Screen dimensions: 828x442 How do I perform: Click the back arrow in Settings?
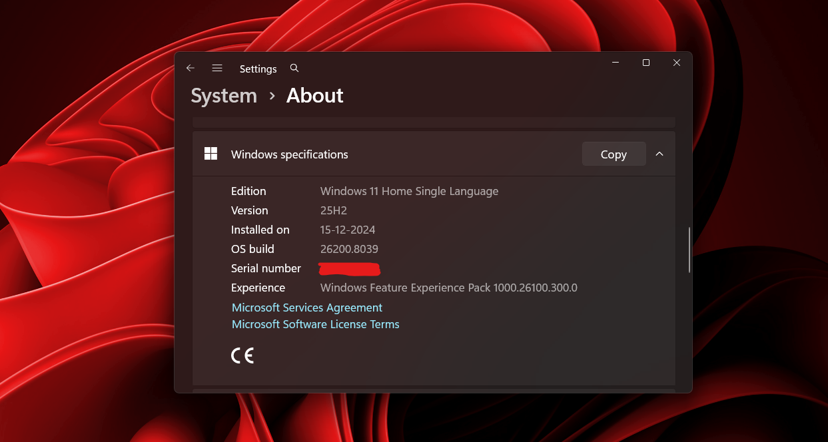pos(191,68)
